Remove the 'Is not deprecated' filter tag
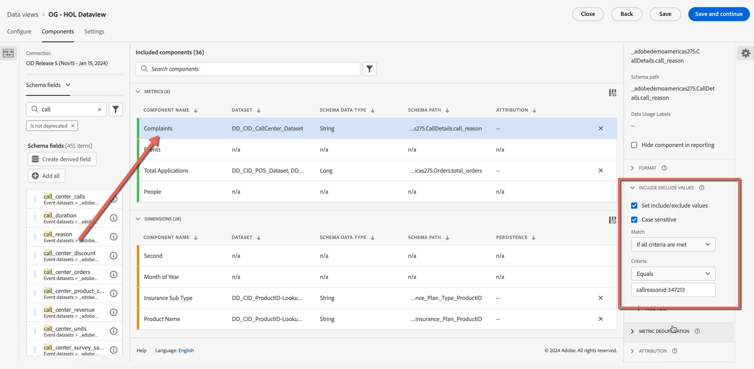 (73, 126)
